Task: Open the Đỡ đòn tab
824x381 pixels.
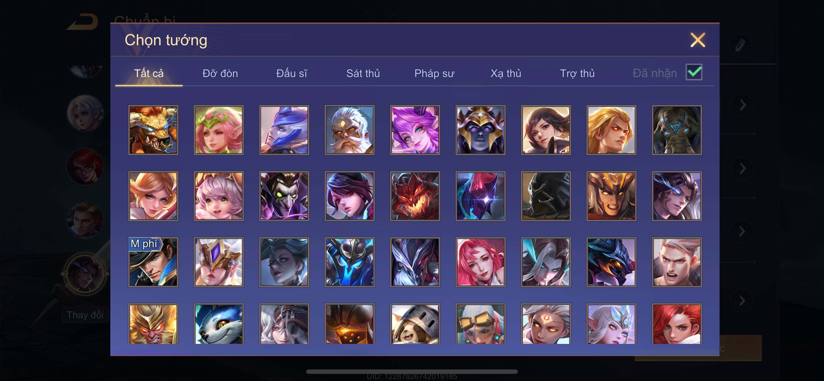Action: (220, 73)
